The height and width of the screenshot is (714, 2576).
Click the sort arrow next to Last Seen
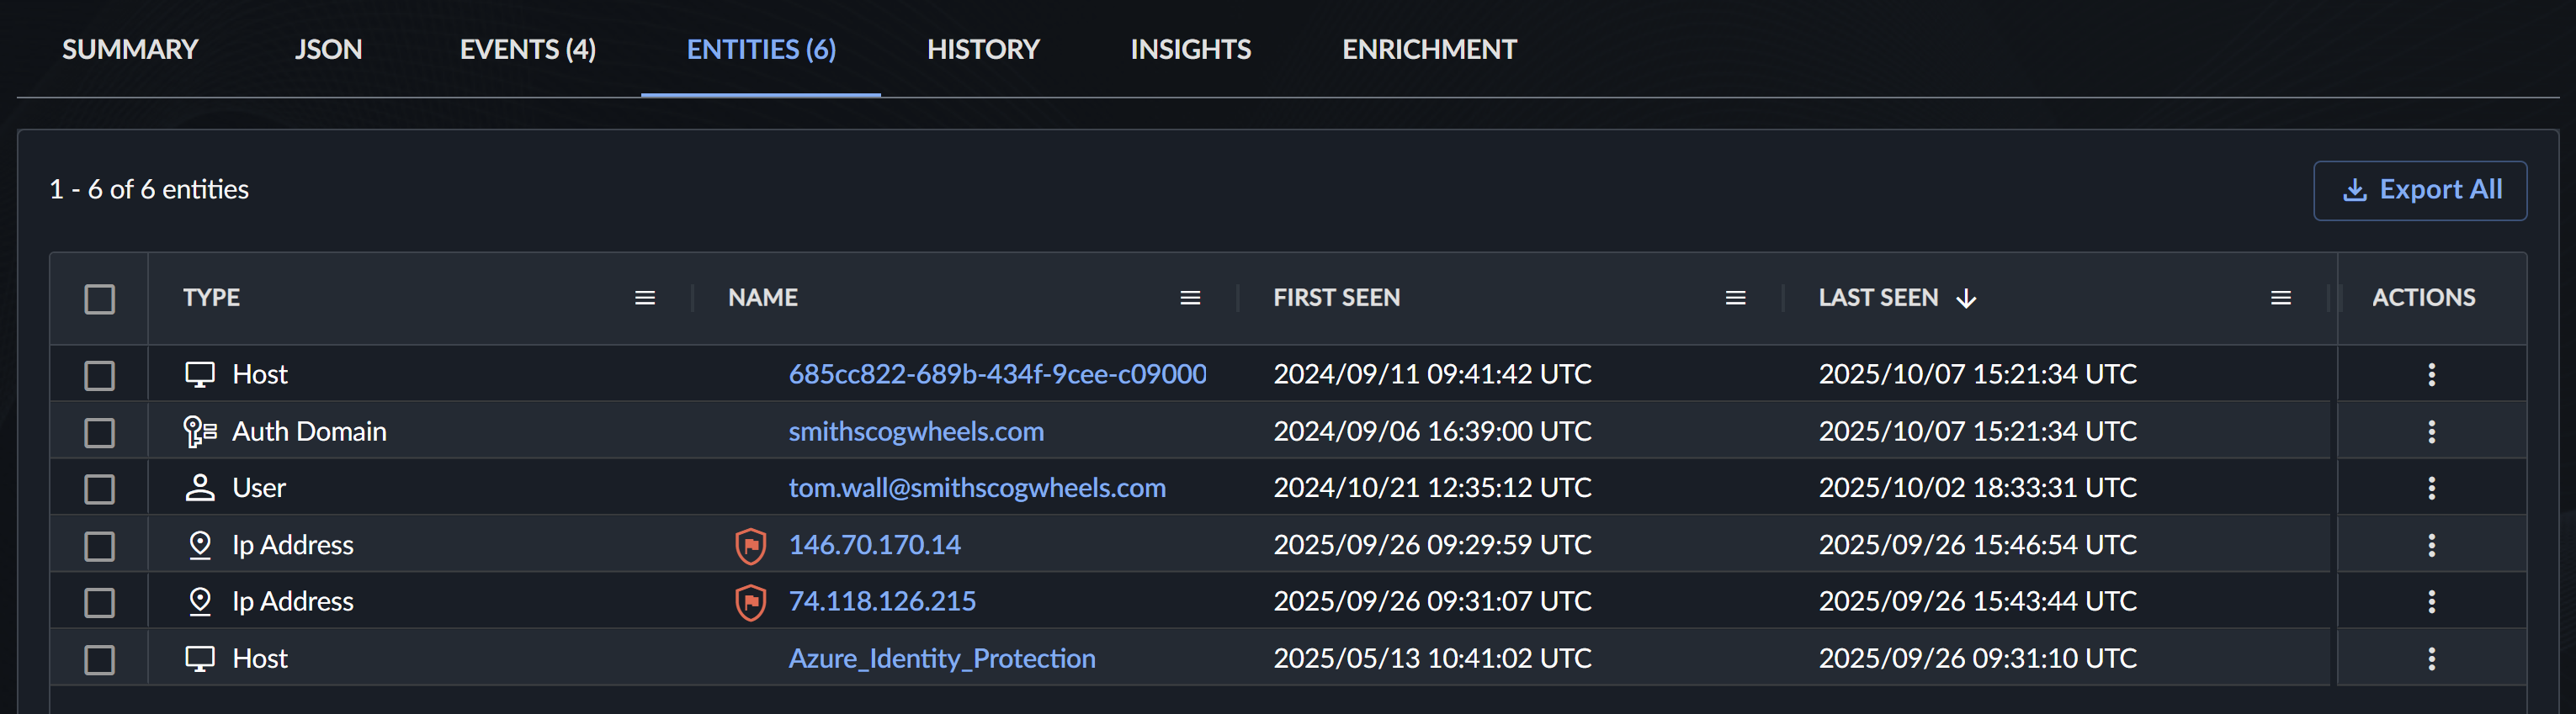(x=1966, y=298)
